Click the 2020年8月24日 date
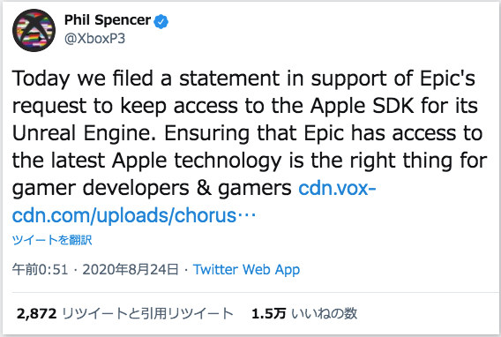Screen dimensions: 501x337 tap(131, 270)
